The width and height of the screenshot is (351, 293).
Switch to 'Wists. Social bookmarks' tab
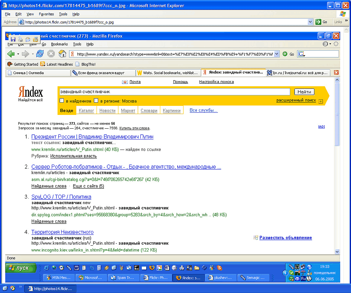[168, 73]
